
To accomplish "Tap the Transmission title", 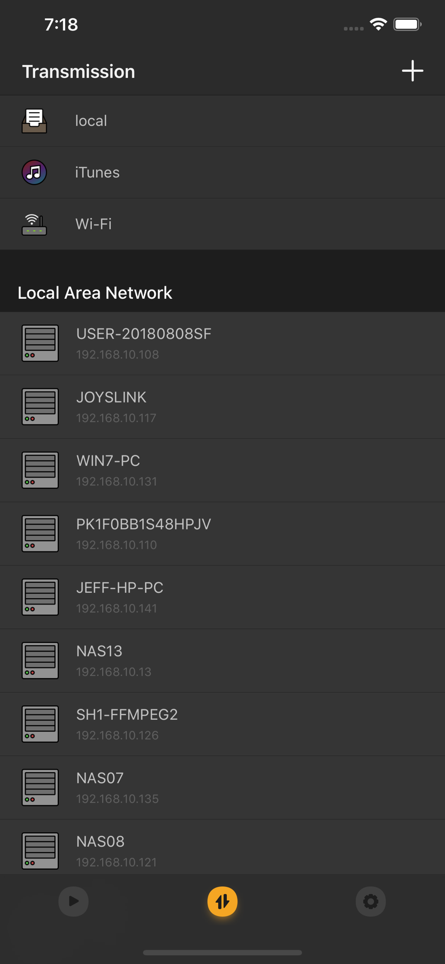I will 79,71.
